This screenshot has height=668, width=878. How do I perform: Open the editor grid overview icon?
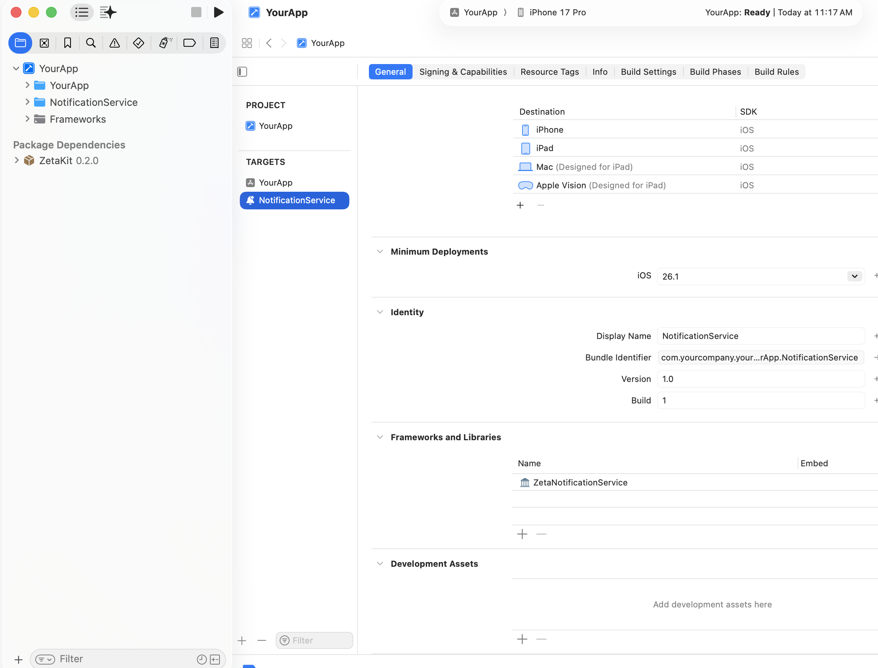point(247,43)
